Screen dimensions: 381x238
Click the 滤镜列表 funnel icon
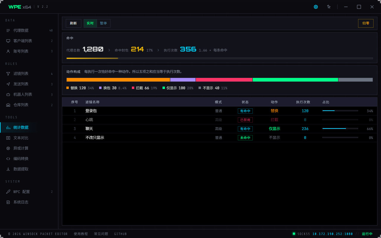8,73
